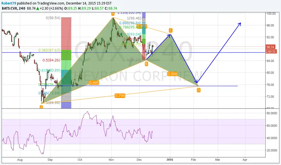Click the Mar label on time axis

218,160
